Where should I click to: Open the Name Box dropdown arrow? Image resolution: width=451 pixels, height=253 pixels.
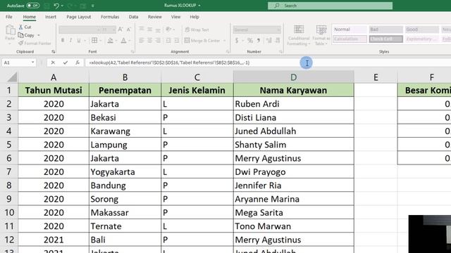click(x=33, y=63)
